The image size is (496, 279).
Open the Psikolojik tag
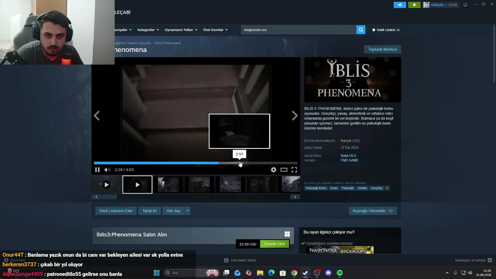pos(348,188)
